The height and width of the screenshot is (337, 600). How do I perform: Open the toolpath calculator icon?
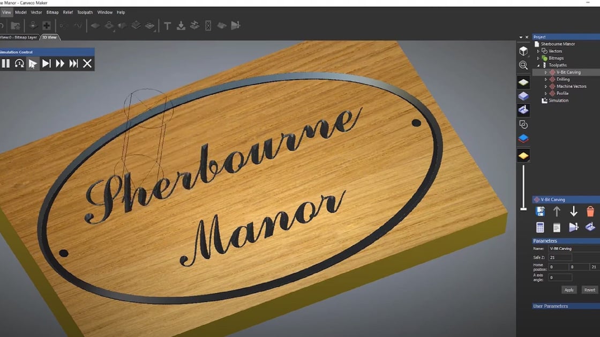click(x=539, y=227)
